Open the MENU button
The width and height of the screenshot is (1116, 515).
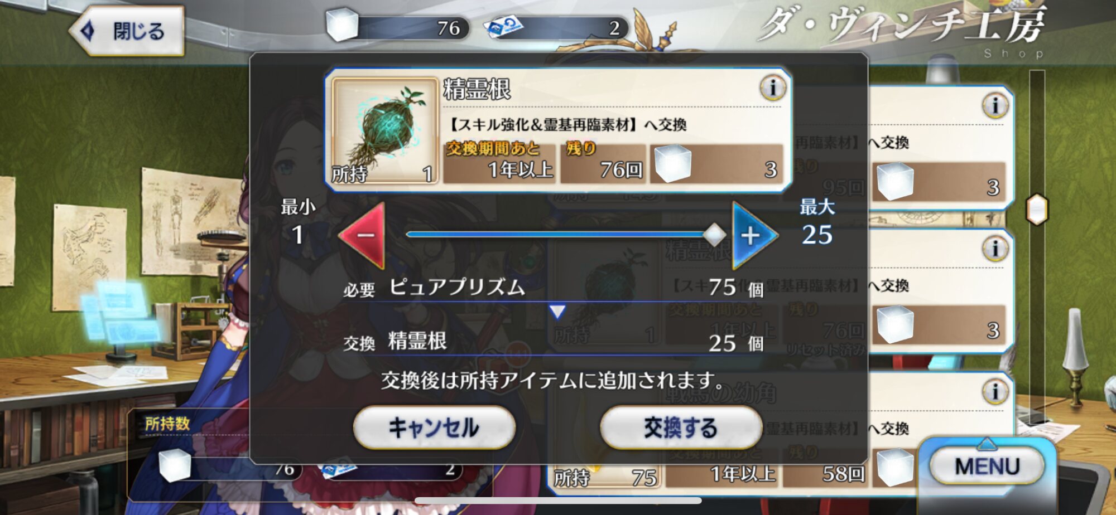(x=987, y=466)
